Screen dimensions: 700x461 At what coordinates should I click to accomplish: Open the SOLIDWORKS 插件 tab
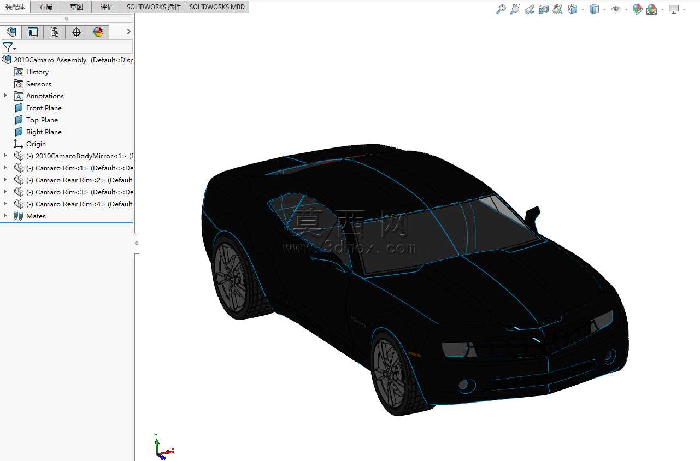pyautogui.click(x=154, y=7)
